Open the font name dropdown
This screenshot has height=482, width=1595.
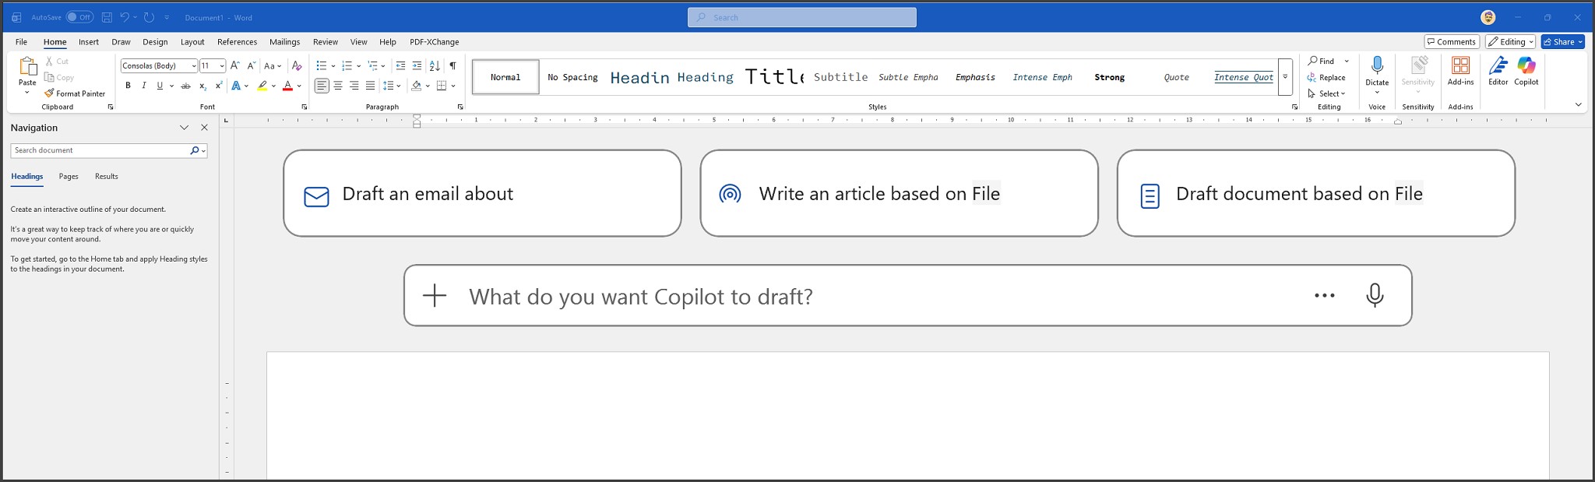[x=194, y=66]
